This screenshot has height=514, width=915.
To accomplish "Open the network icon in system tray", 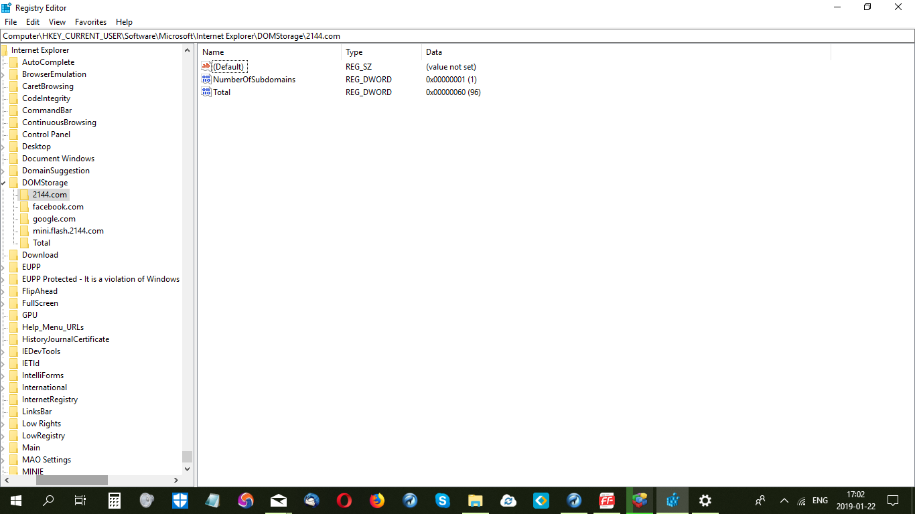I will click(x=802, y=501).
